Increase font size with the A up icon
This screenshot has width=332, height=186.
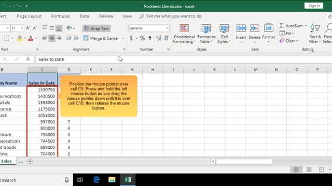pos(27,28)
